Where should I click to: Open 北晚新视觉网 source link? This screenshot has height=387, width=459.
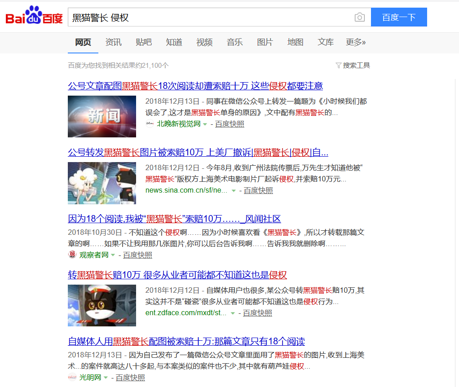pyautogui.click(x=179, y=124)
